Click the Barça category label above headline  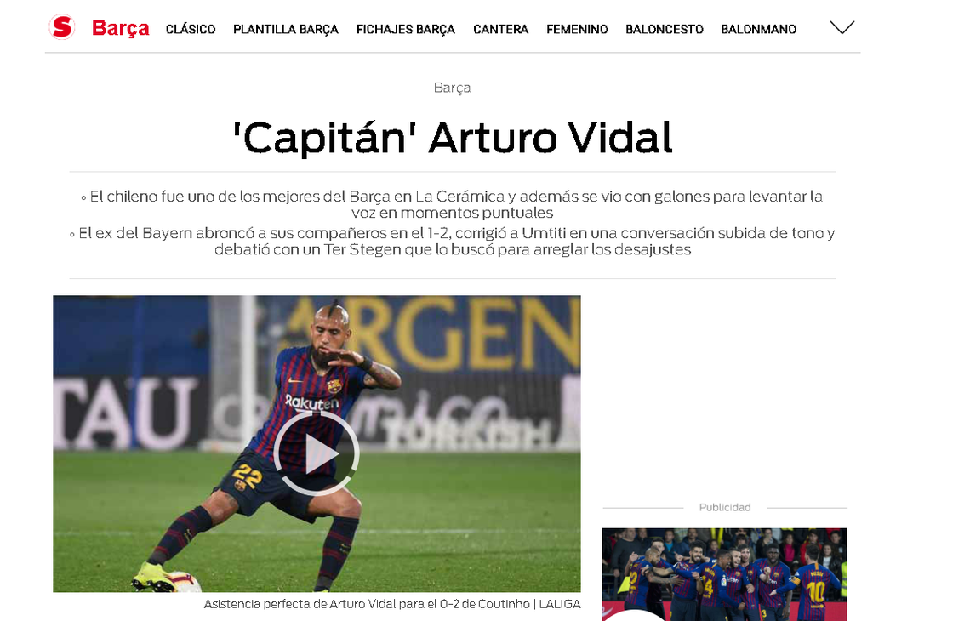click(452, 88)
